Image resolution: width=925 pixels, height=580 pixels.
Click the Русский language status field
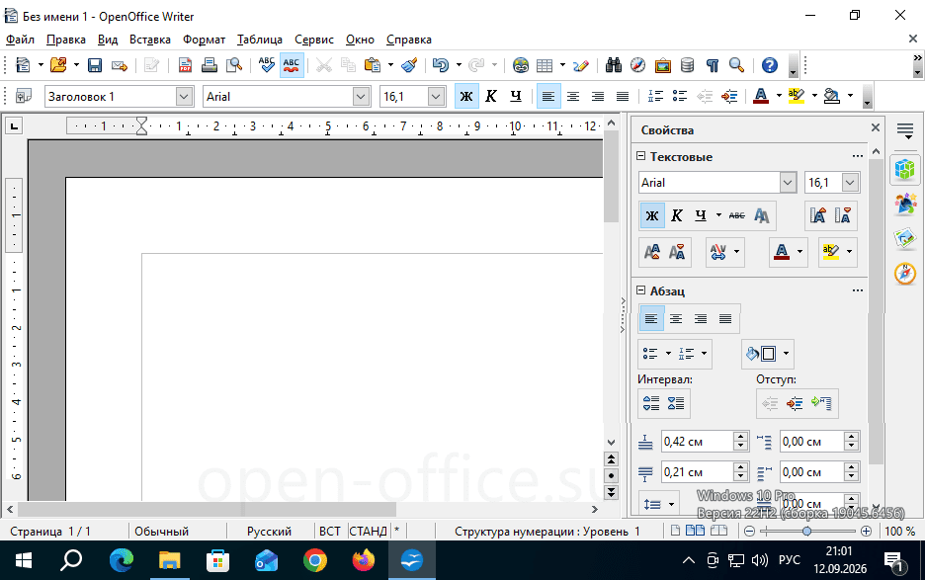[269, 531]
